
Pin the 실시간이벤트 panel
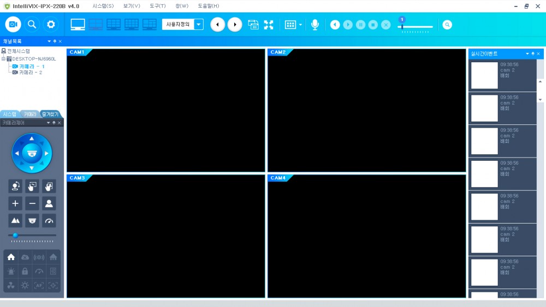533,54
